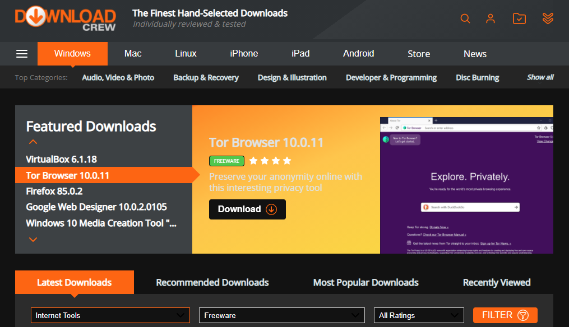The width and height of the screenshot is (569, 327).
Task: Click the search icon inside the Filter button
Action: point(522,315)
